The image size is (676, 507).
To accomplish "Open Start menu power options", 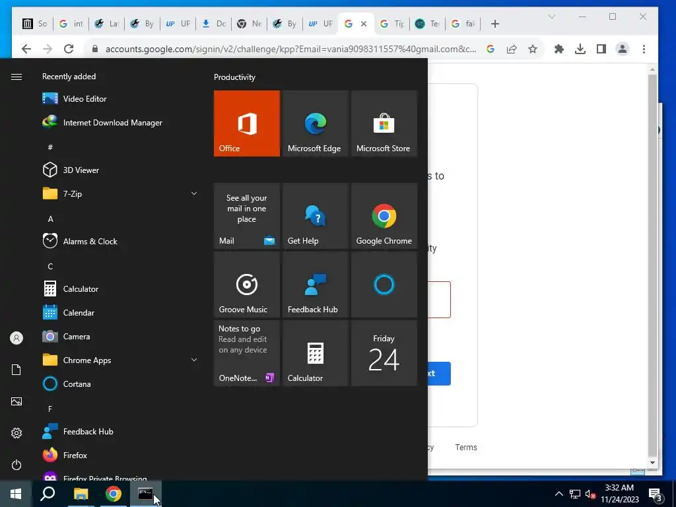I will pos(17,465).
